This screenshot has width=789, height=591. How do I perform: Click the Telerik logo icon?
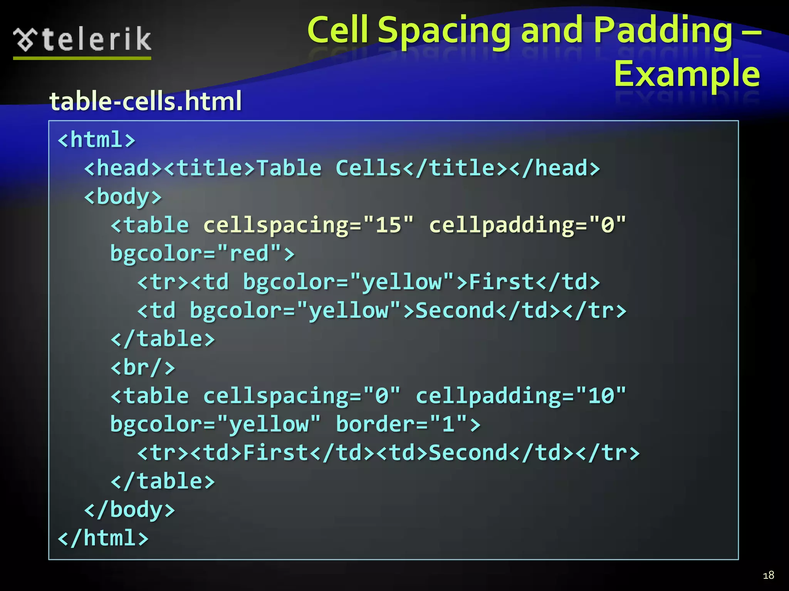coord(25,40)
